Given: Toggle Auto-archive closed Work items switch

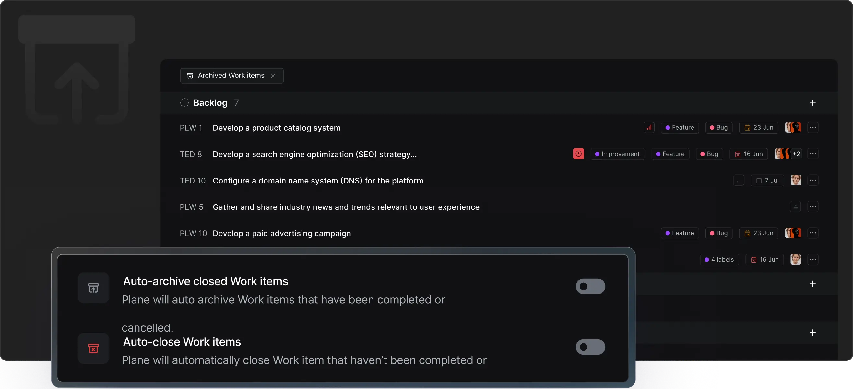Looking at the screenshot, I should click(x=590, y=286).
